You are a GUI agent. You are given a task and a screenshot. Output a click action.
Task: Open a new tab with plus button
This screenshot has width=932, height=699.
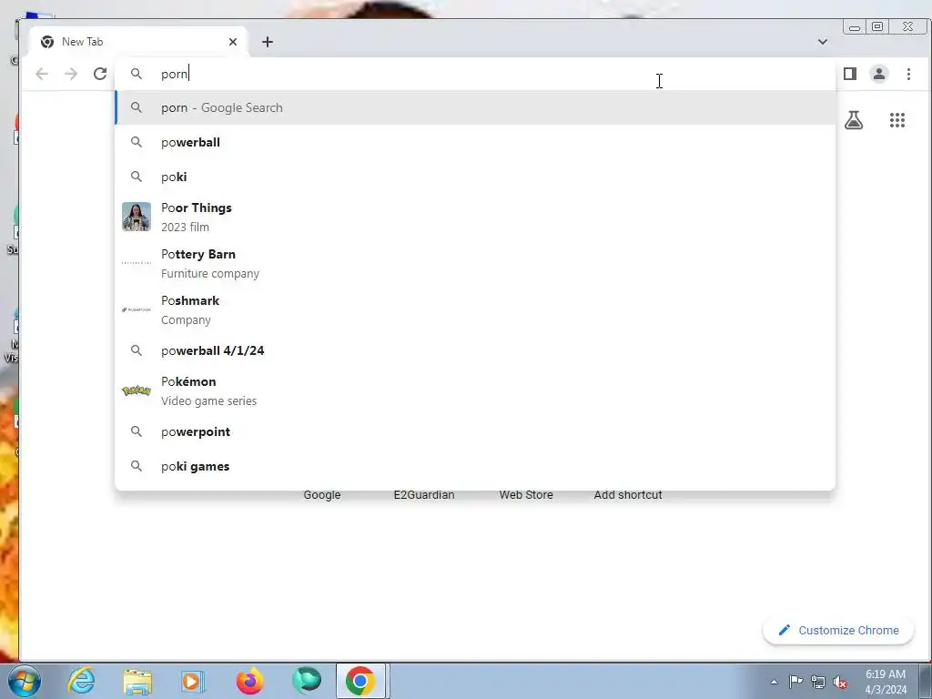(x=268, y=42)
